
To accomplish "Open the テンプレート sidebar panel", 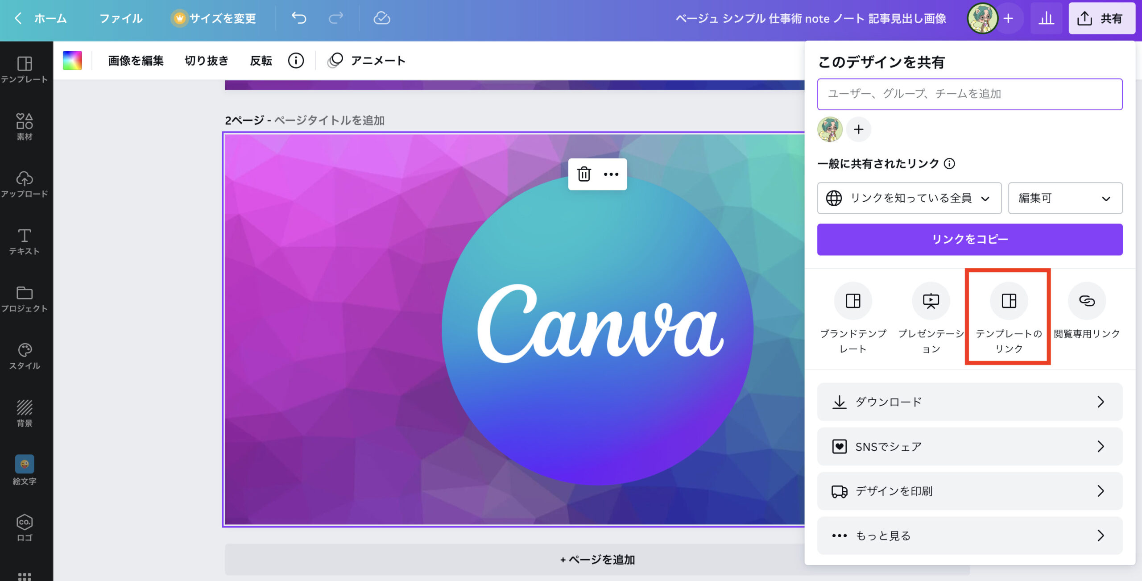I will (x=25, y=70).
